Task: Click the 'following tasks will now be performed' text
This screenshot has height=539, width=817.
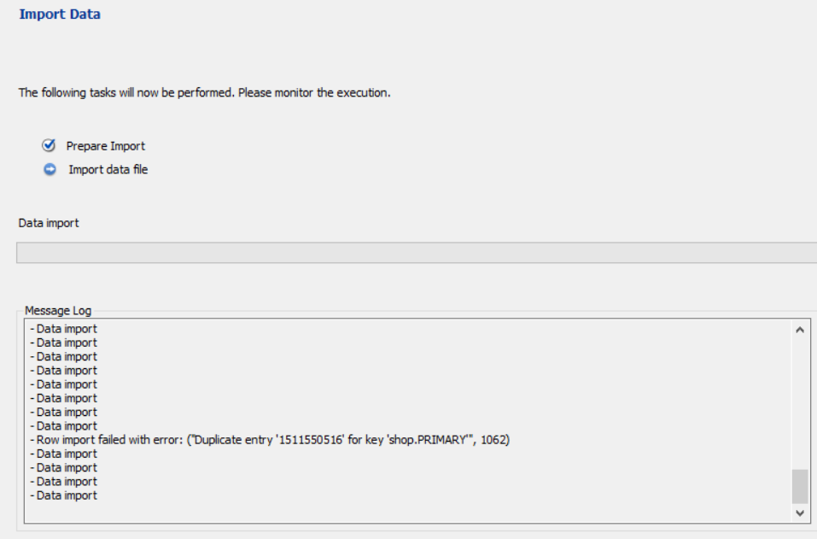Action: tap(205, 92)
